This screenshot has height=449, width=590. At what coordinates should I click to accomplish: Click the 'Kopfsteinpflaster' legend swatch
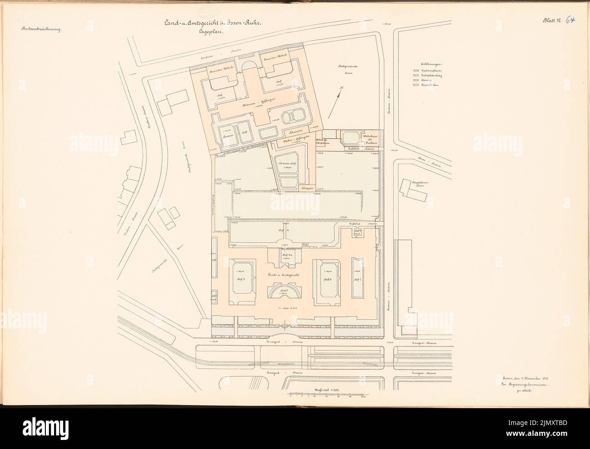(x=416, y=71)
